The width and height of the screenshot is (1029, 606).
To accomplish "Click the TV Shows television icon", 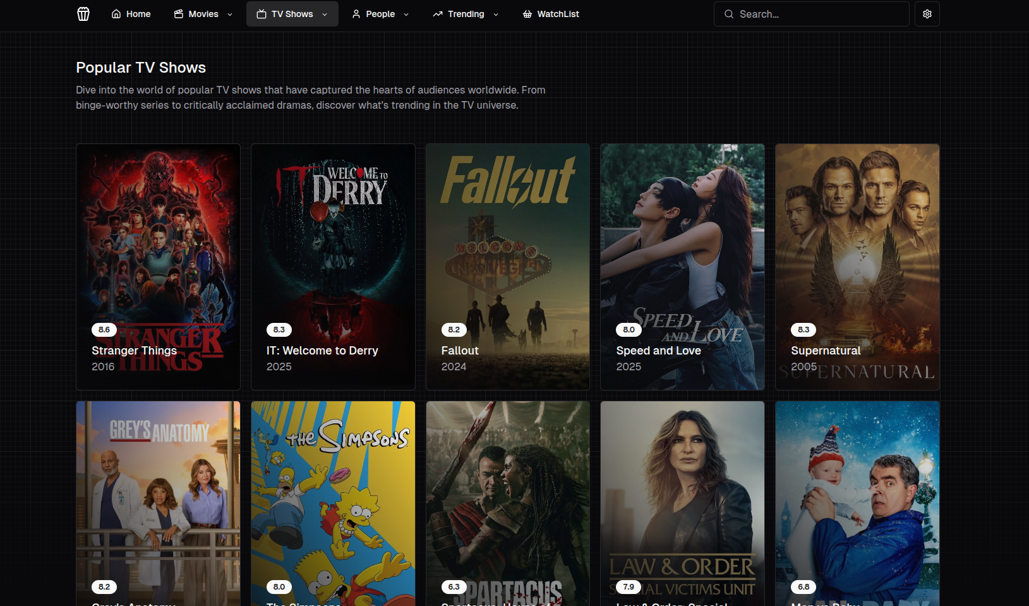I will 260,13.
